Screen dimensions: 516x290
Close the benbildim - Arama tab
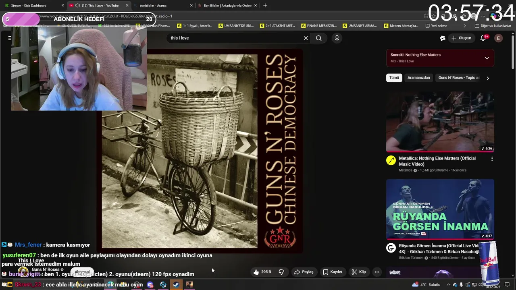[191, 6]
